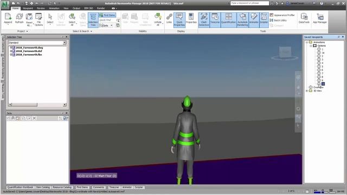
Task: Click the keyword search box in title bar
Action: [x=249, y=3]
